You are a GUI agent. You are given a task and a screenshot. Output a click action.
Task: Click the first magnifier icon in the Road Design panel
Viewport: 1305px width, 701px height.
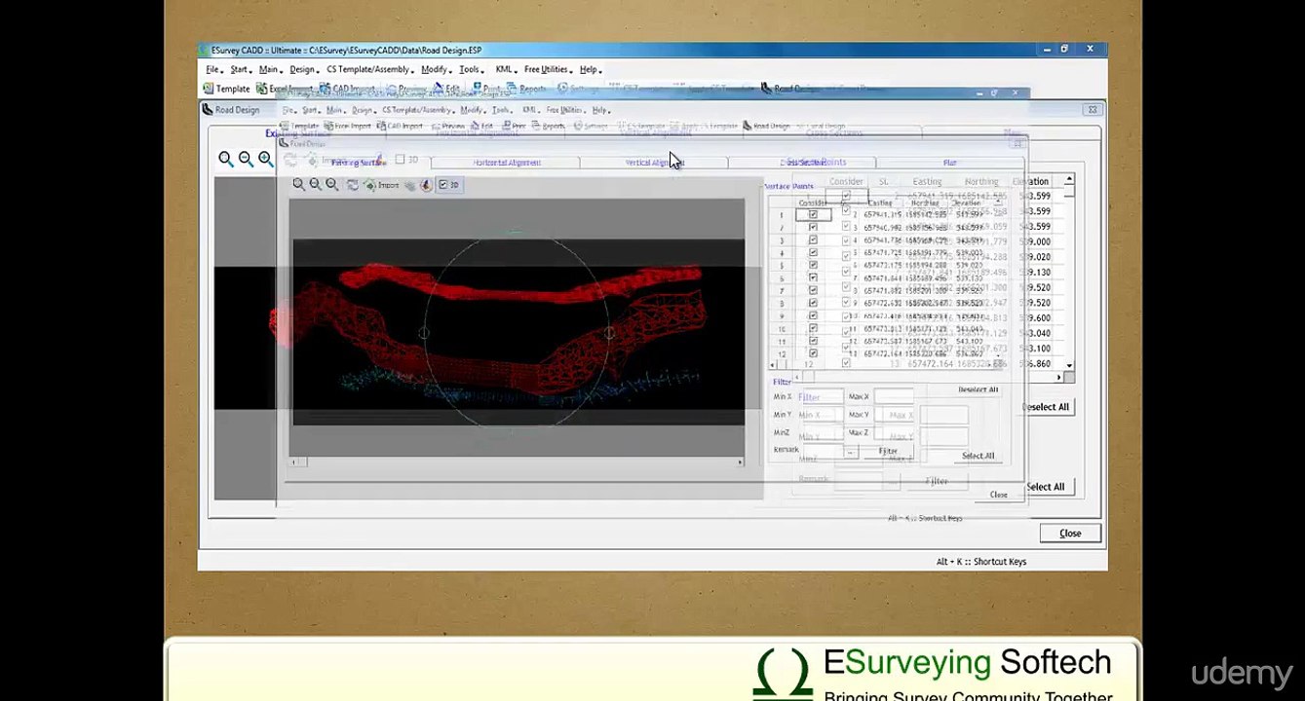click(226, 160)
